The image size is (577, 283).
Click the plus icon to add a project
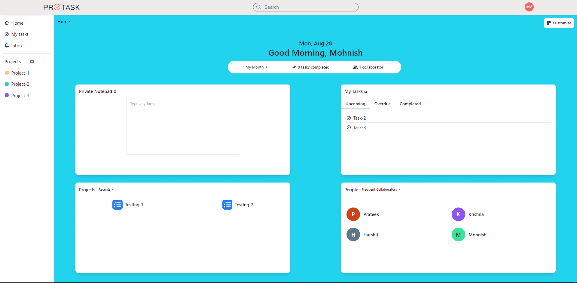click(x=32, y=61)
